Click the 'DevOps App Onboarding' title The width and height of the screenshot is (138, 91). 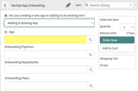pos(28,6)
